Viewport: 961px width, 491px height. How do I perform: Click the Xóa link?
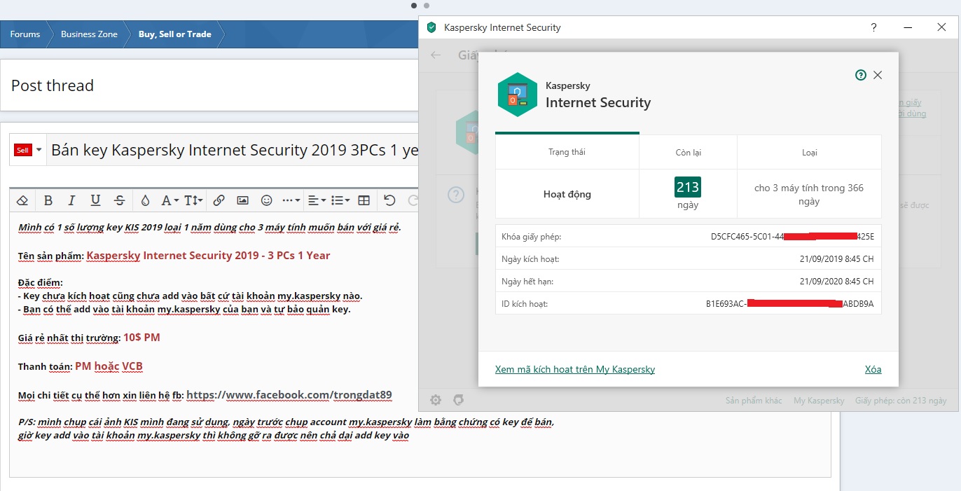click(x=873, y=369)
